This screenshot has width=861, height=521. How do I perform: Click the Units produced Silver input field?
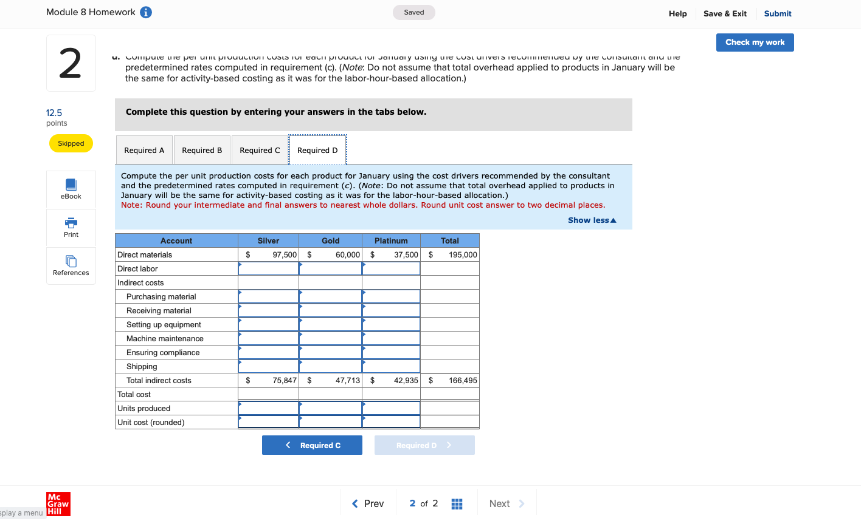tap(269, 408)
